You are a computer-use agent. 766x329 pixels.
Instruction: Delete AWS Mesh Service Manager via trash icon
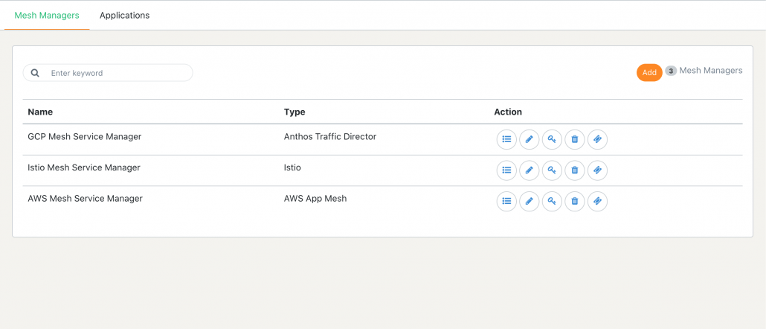(574, 201)
